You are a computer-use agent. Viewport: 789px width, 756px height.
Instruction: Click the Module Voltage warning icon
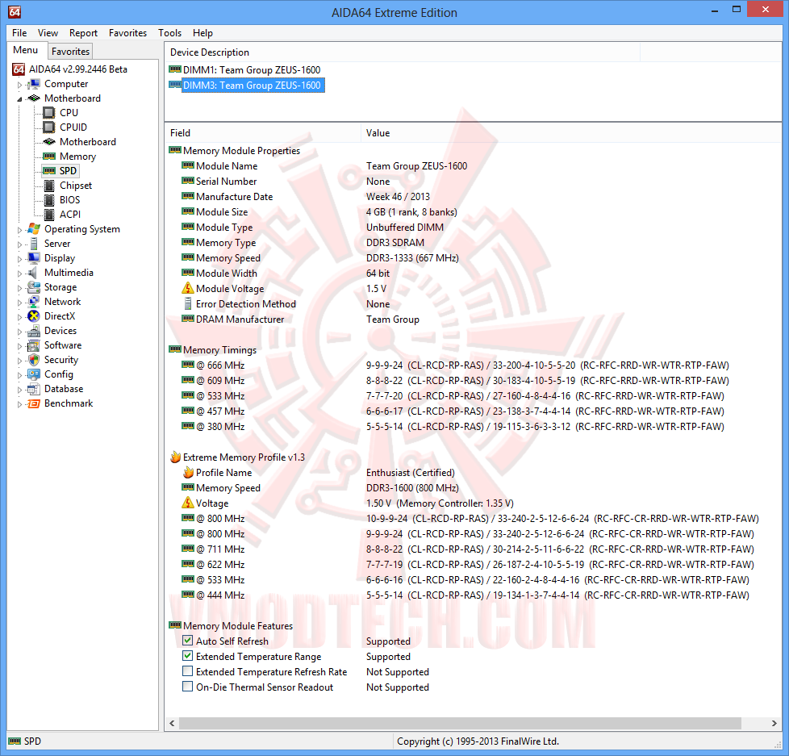pos(188,288)
